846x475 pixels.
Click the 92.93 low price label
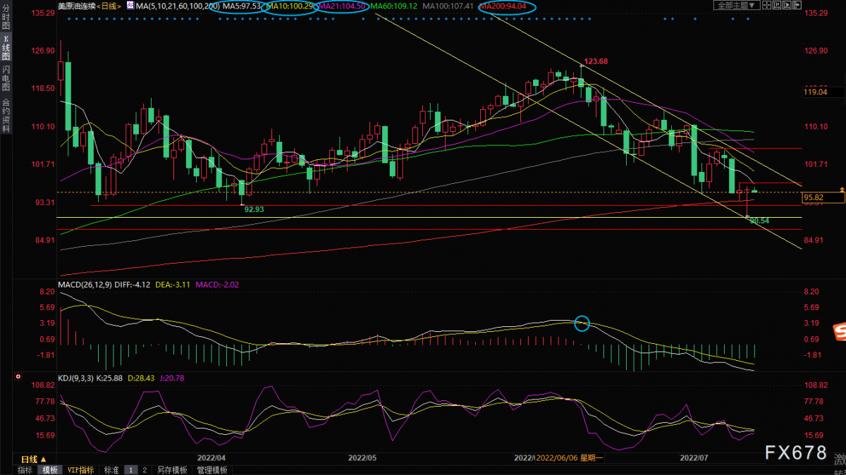pos(255,209)
